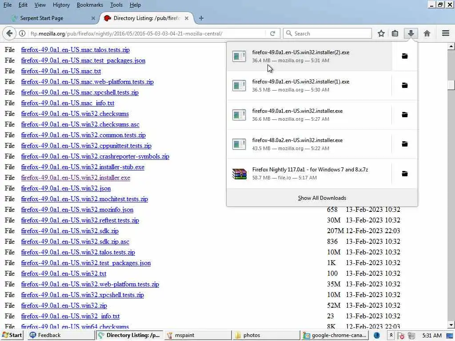Viewport: 455px width, 341px height.
Task: Open the hamburger menu button
Action: (x=446, y=33)
